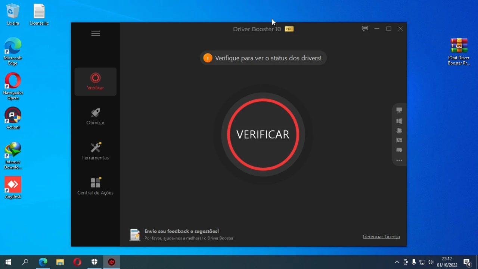Open the Ferramentas tools section
The width and height of the screenshot is (478, 269).
(x=96, y=151)
